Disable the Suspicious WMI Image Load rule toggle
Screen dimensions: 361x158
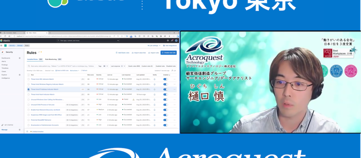coord(166,115)
